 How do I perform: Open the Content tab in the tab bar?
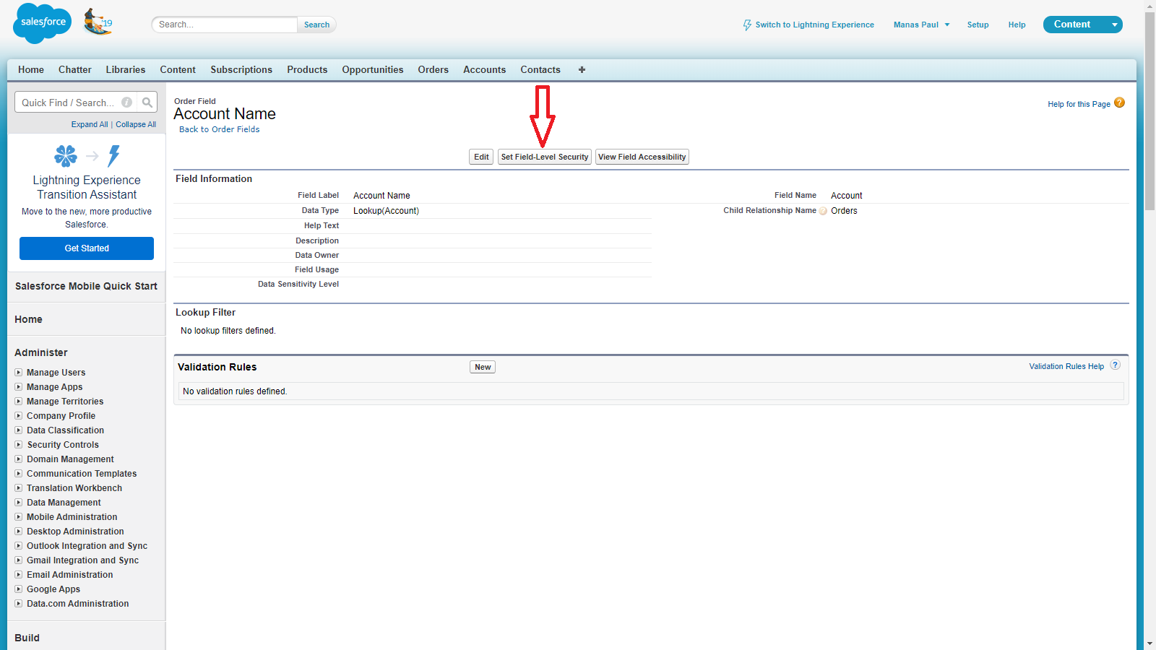click(178, 70)
